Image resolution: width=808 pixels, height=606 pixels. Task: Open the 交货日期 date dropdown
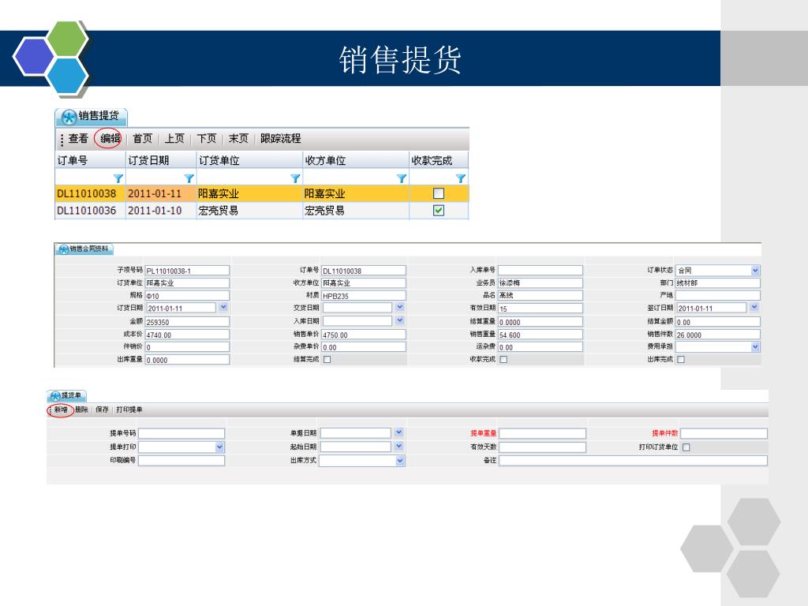coord(400,308)
